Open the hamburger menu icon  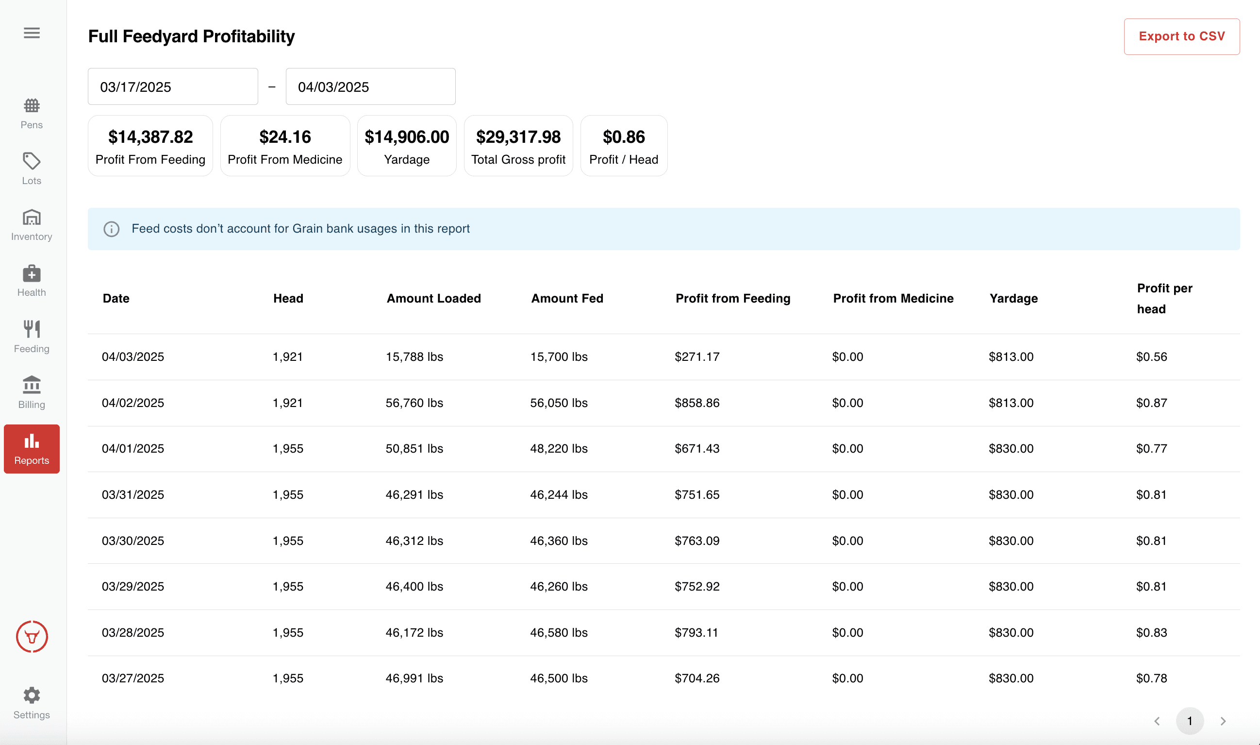pos(32,33)
